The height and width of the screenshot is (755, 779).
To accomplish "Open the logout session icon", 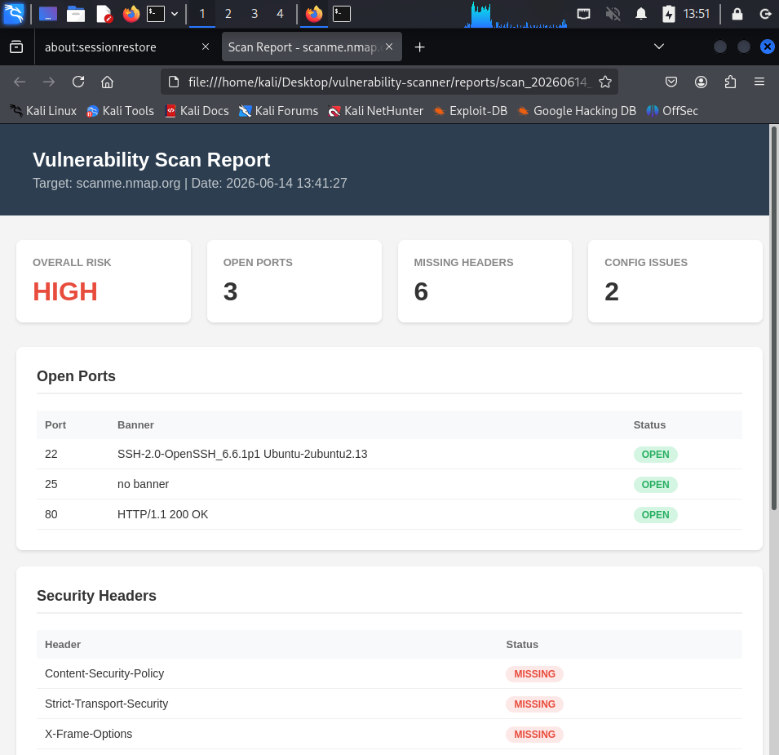I will click(766, 13).
